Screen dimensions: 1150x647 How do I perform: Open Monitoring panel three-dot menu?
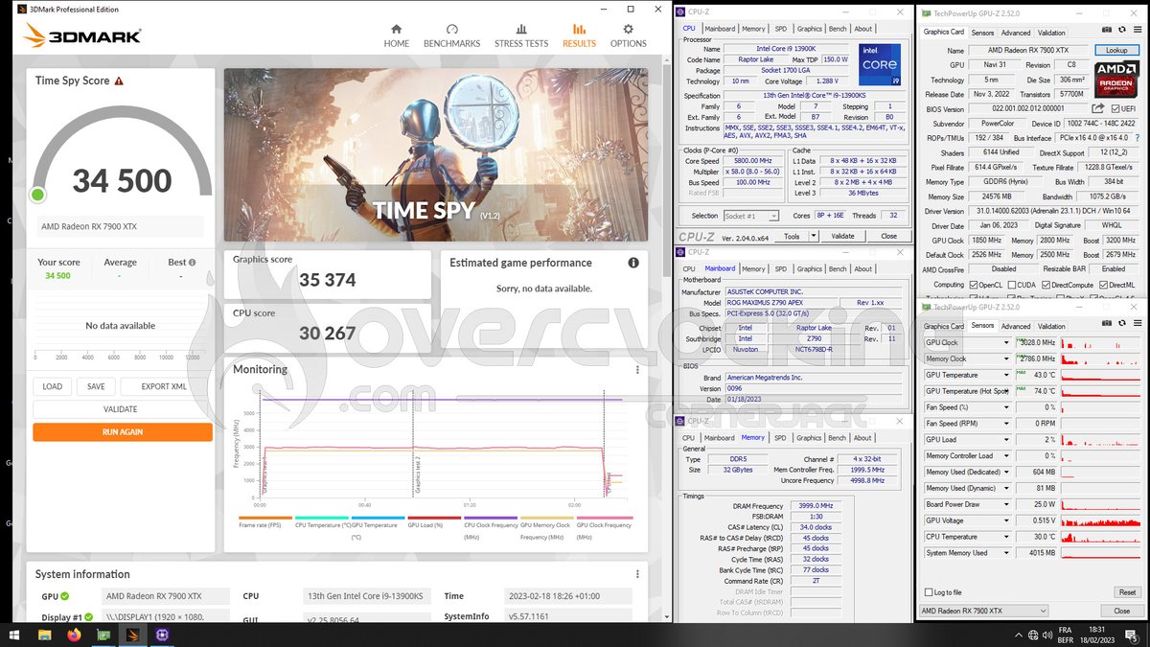click(637, 370)
